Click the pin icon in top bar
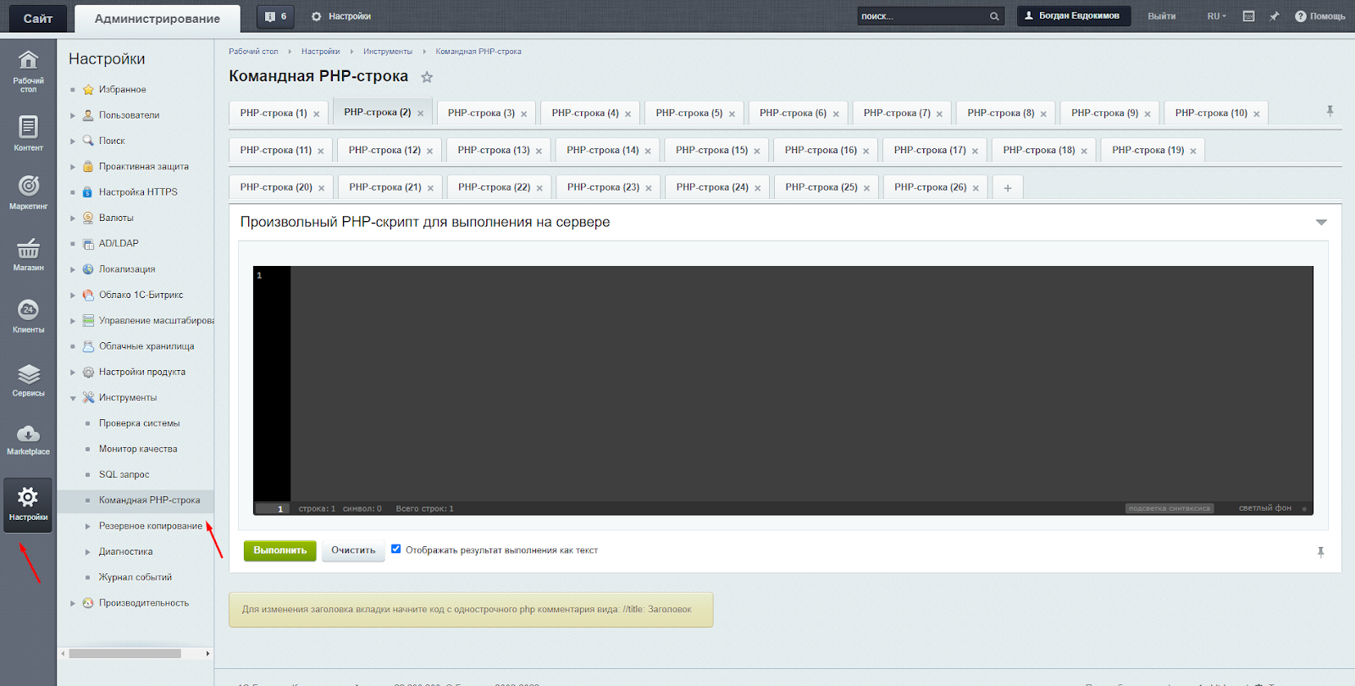This screenshot has height=686, width=1355. [x=1274, y=16]
